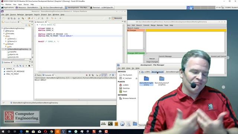
Task: Open the Go menu in File Manager
Action: (x=133, y=68)
